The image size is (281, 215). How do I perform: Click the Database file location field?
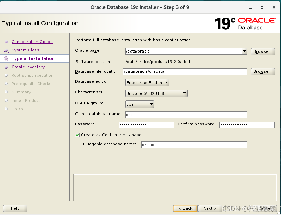[x=185, y=71]
